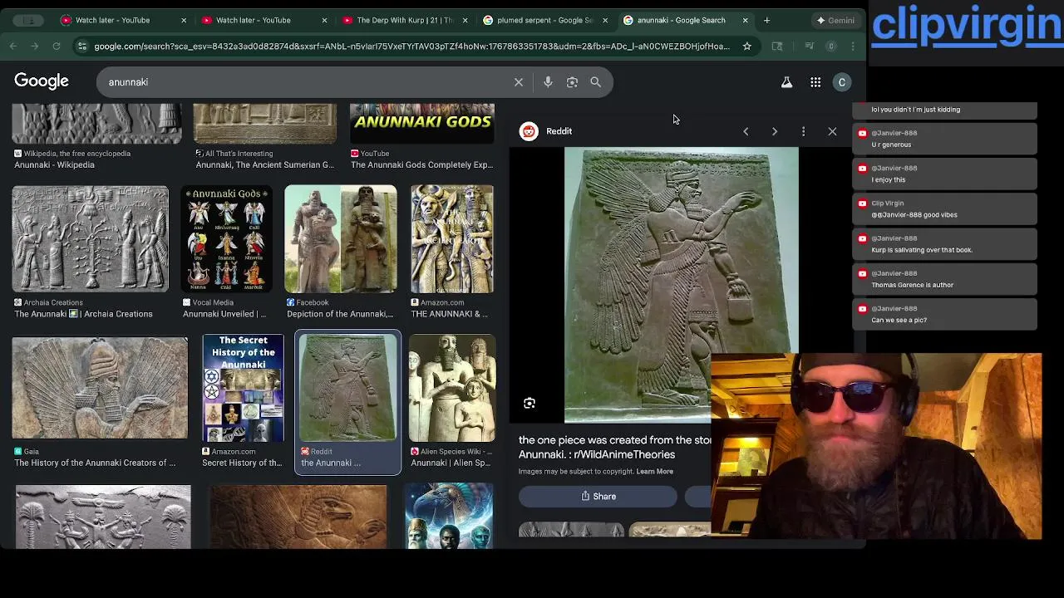Viewport: 1064px width, 598px height.
Task: Open the Gemini button in browser
Action: (836, 20)
